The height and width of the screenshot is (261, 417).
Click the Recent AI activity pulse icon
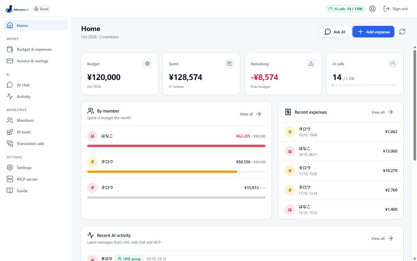coord(91,235)
